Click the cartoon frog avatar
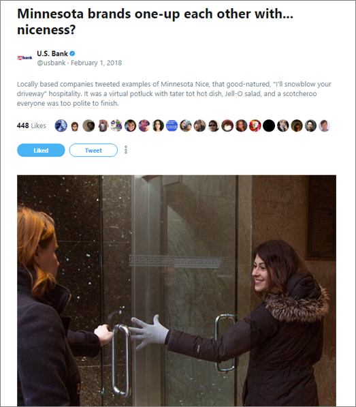This screenshot has height=407, width=356. point(116,125)
